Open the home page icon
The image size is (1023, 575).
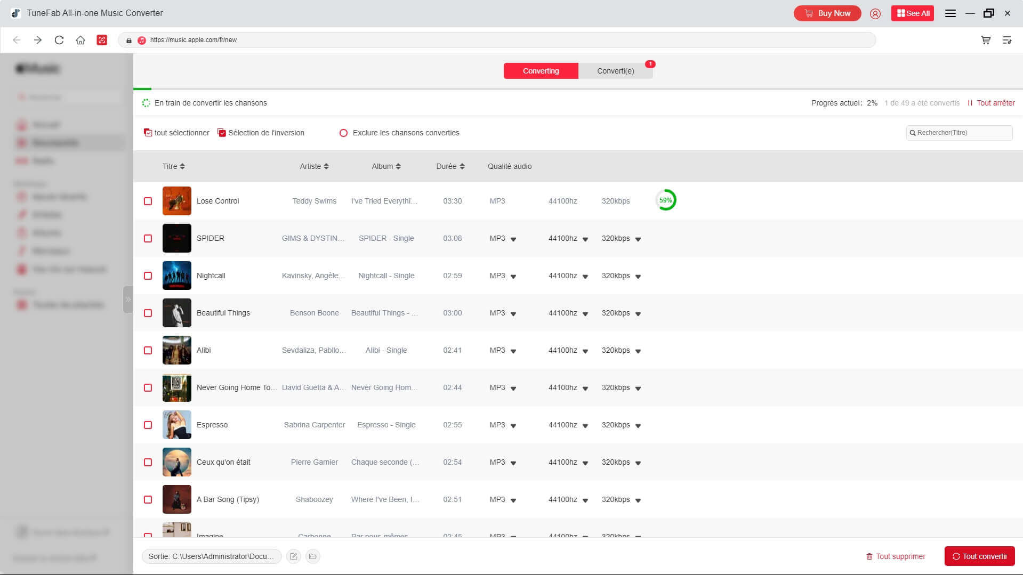80,40
